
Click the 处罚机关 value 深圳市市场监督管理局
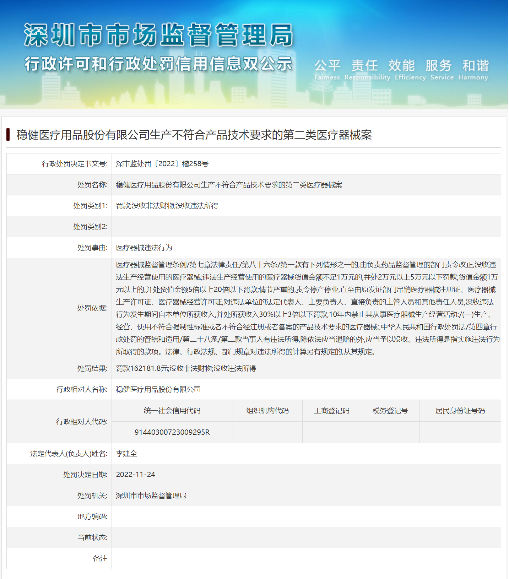tap(151, 496)
